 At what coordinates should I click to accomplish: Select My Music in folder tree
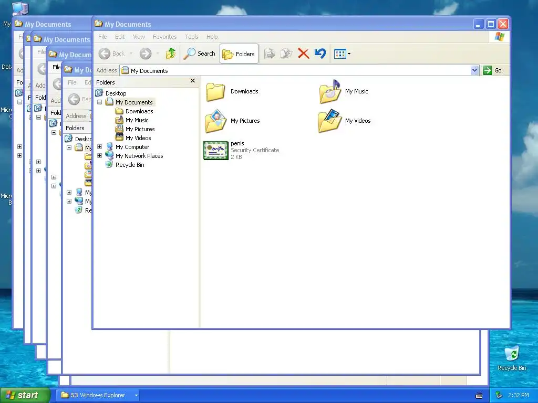[137, 120]
